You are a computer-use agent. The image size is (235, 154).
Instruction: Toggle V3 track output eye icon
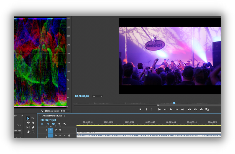pyautogui.click(x=60, y=130)
